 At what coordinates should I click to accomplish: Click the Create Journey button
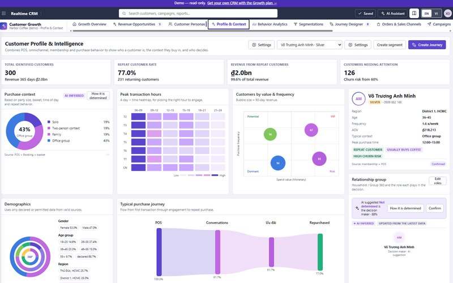427,45
